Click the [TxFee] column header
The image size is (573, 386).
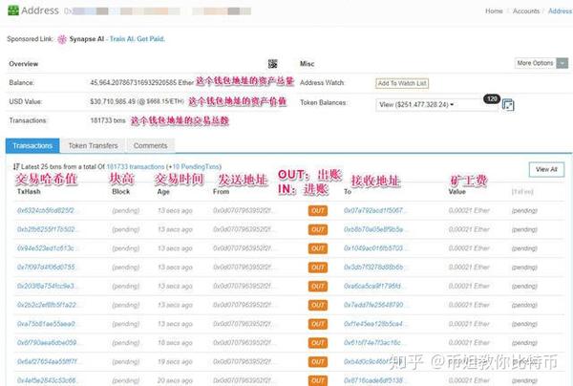[x=522, y=191]
